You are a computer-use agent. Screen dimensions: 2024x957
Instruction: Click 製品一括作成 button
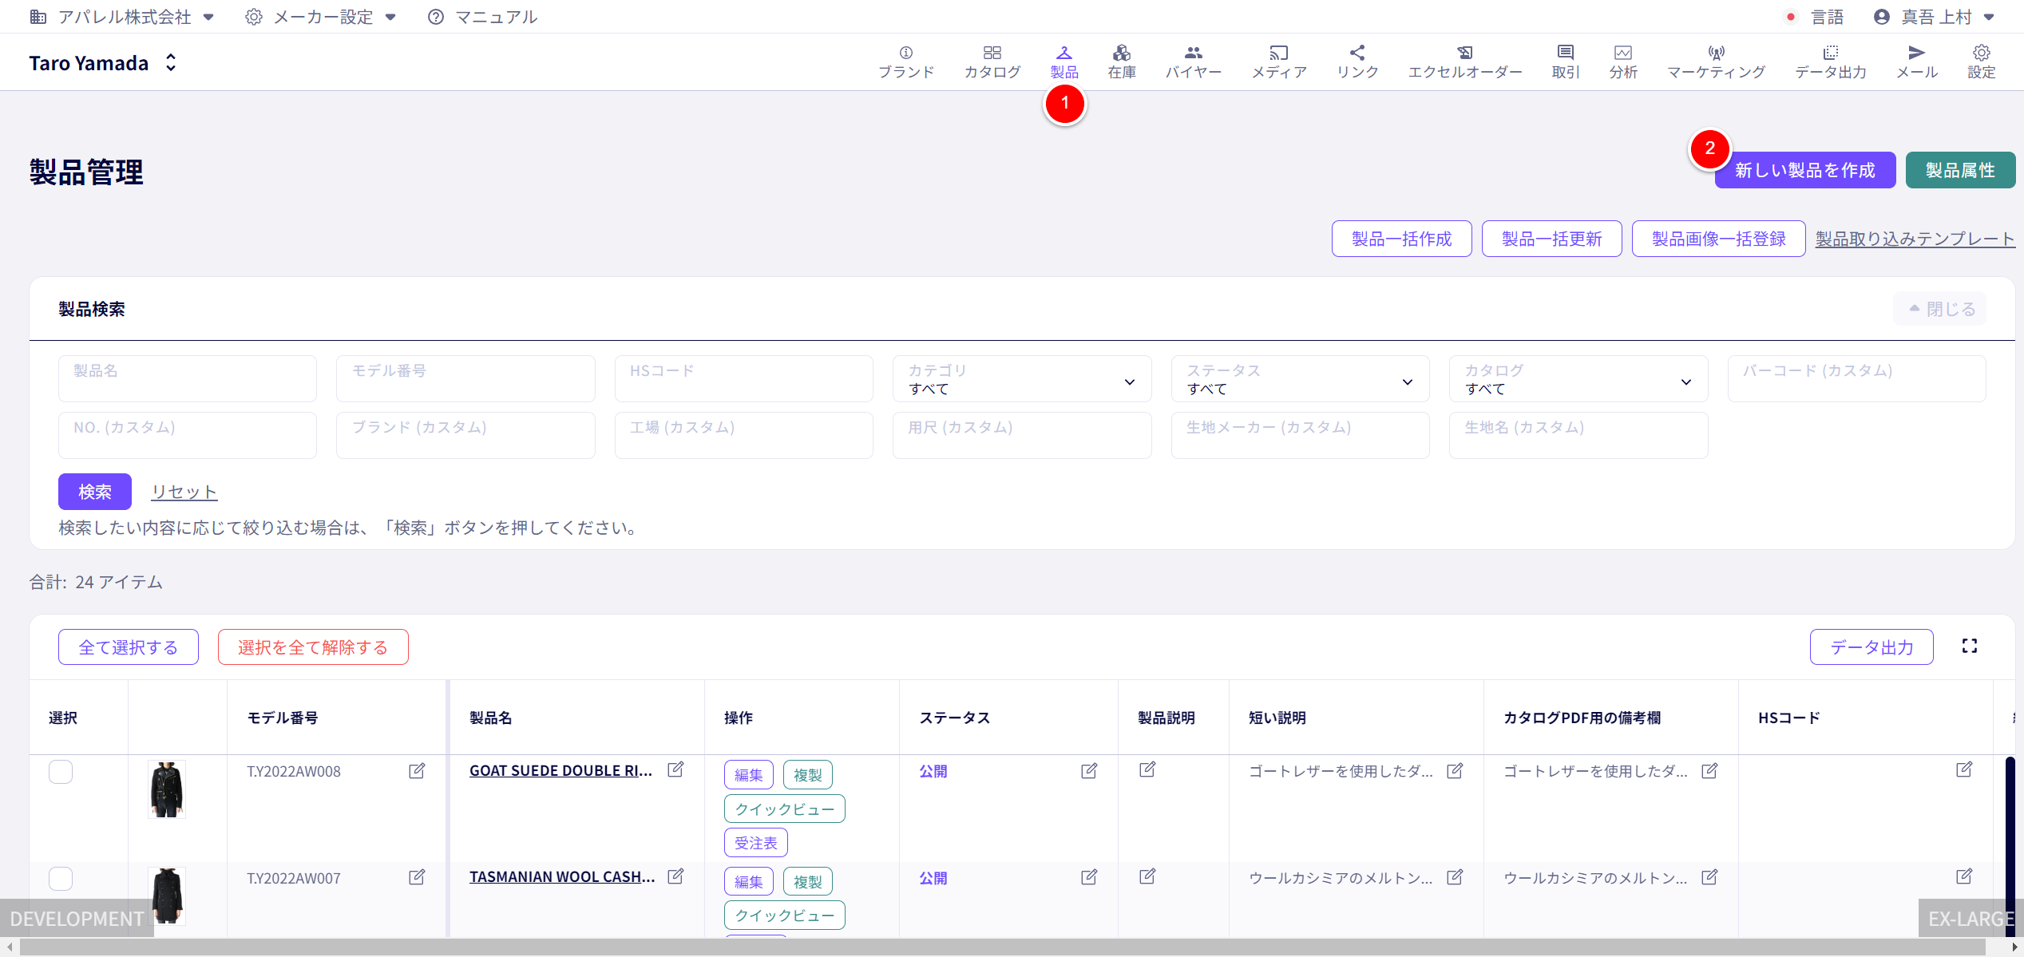point(1401,239)
